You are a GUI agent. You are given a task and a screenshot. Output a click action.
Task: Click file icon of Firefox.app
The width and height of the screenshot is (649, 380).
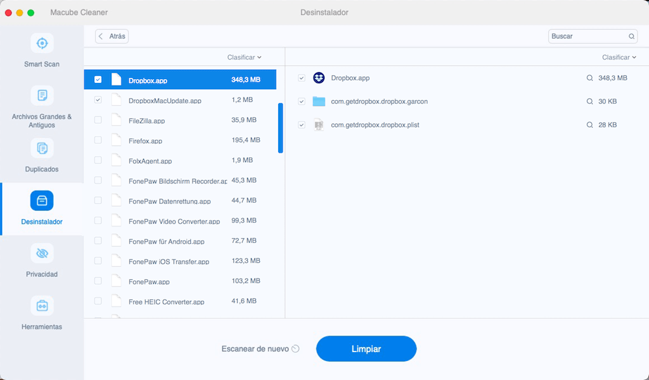(117, 140)
